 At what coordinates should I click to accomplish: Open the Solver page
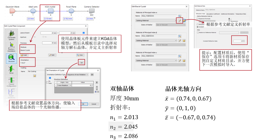pyautogui.click(x=11, y=70)
